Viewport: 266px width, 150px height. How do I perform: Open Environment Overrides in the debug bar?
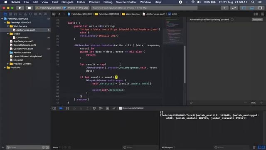107,108
